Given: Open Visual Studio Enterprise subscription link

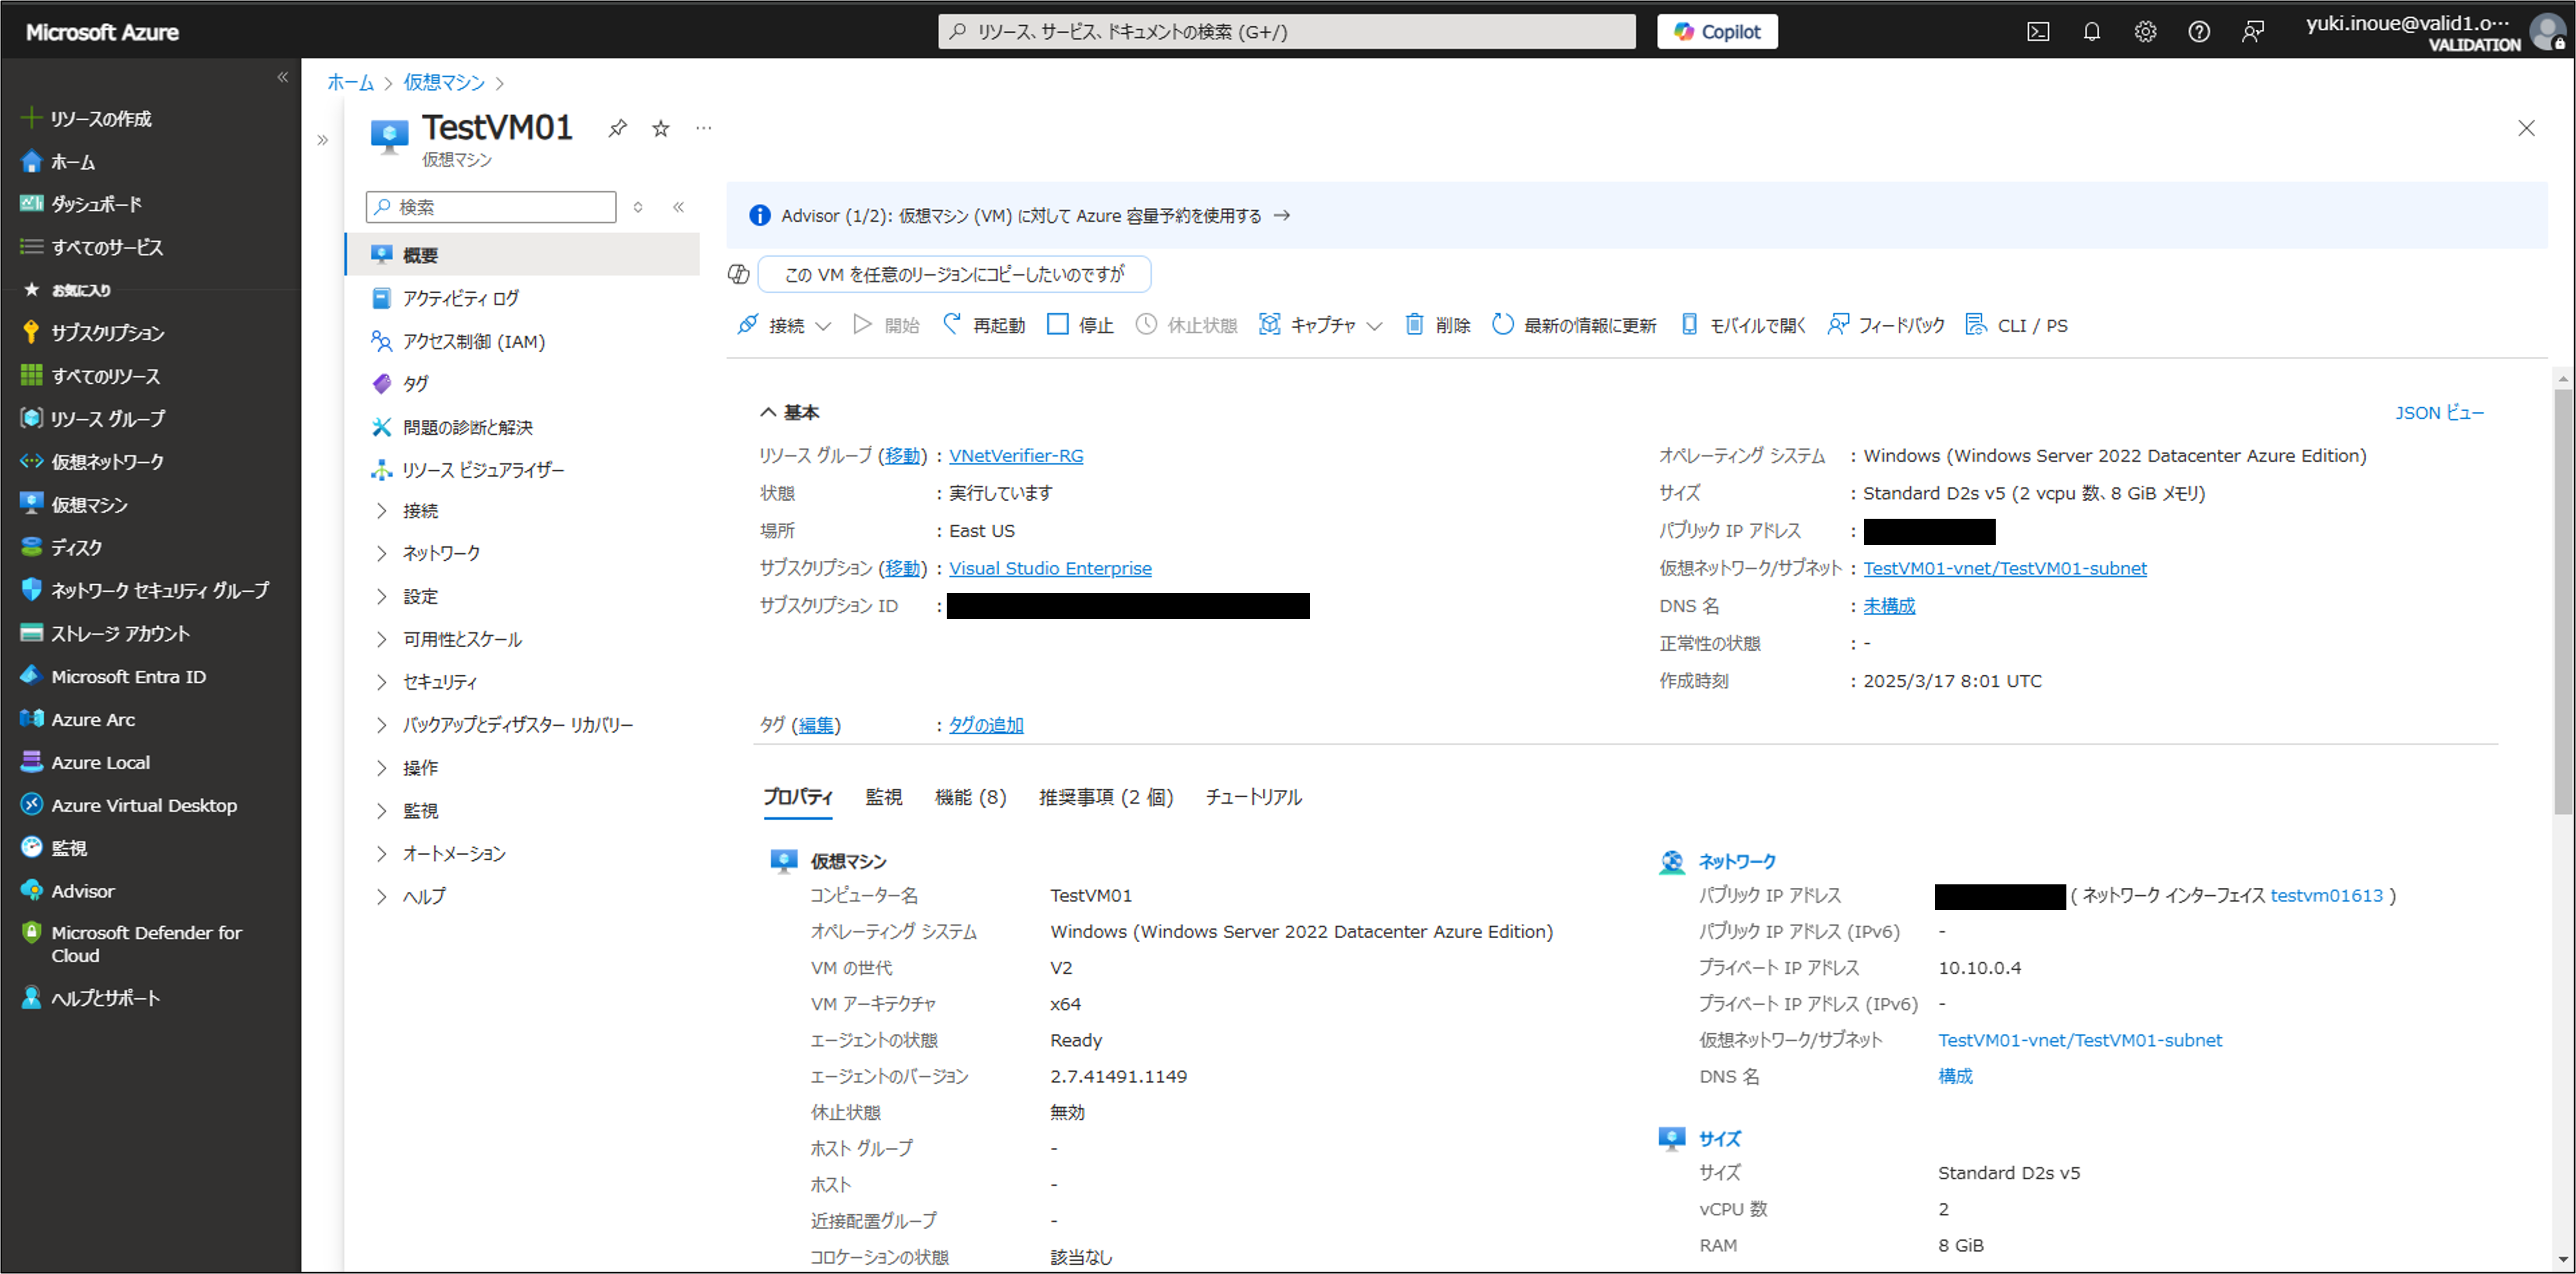Looking at the screenshot, I should pyautogui.click(x=1050, y=568).
